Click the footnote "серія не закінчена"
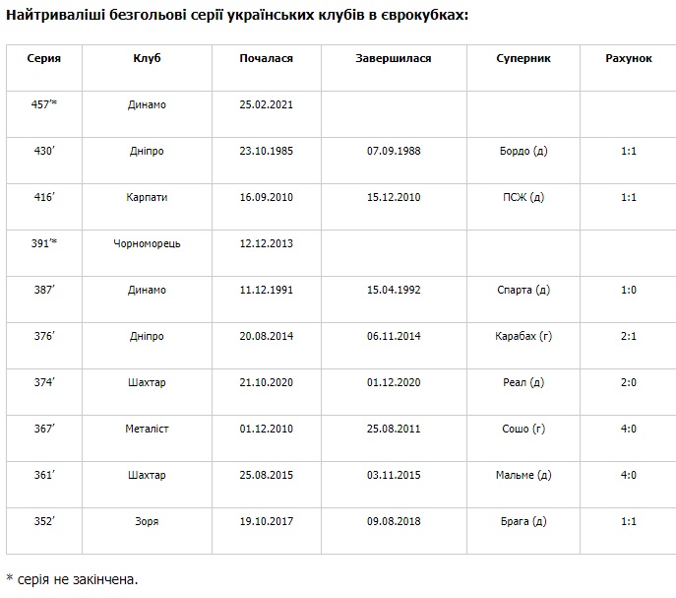The image size is (676, 598). click(76, 578)
